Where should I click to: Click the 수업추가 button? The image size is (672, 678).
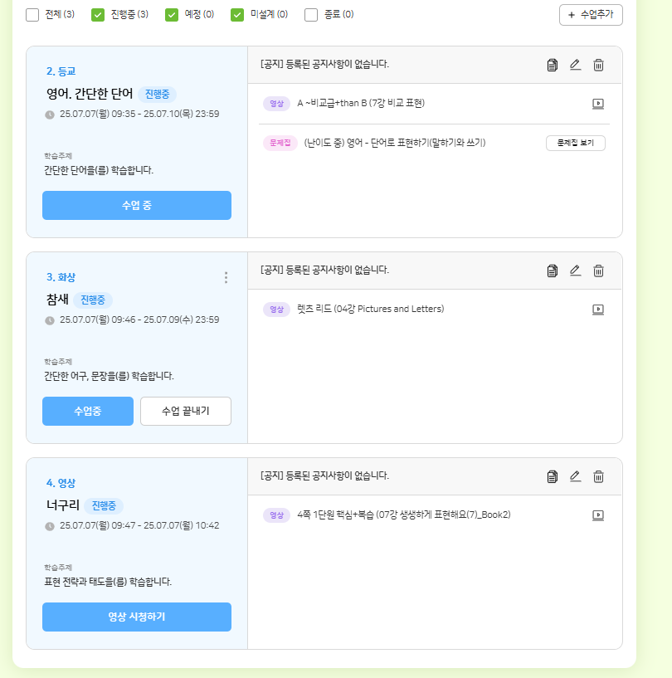pyautogui.click(x=591, y=15)
